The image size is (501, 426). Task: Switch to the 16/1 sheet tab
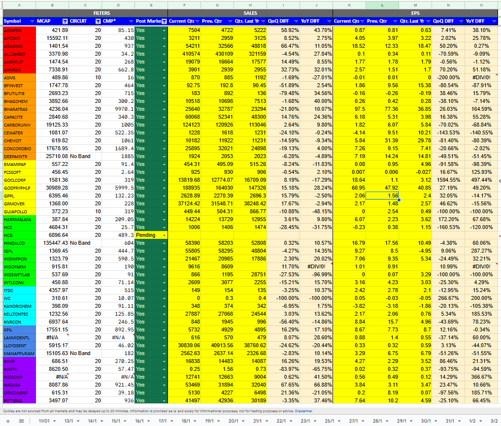[x=139, y=421]
